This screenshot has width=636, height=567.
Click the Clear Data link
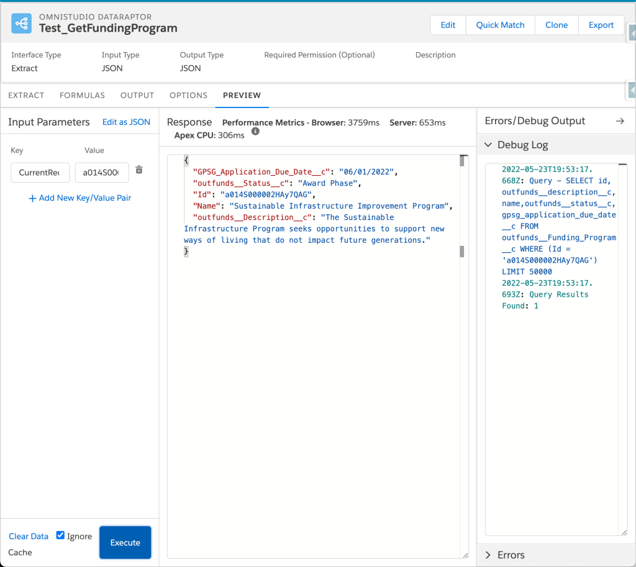29,536
